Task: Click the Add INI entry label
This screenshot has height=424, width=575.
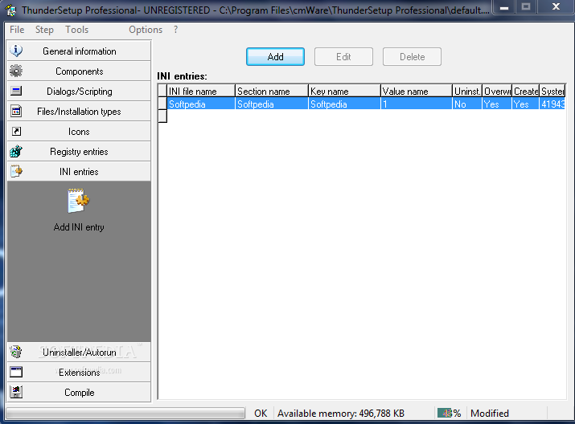Action: (x=79, y=227)
